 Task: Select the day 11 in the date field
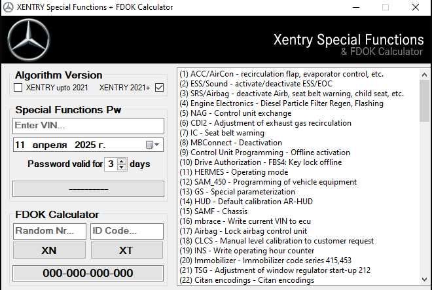[x=20, y=145]
